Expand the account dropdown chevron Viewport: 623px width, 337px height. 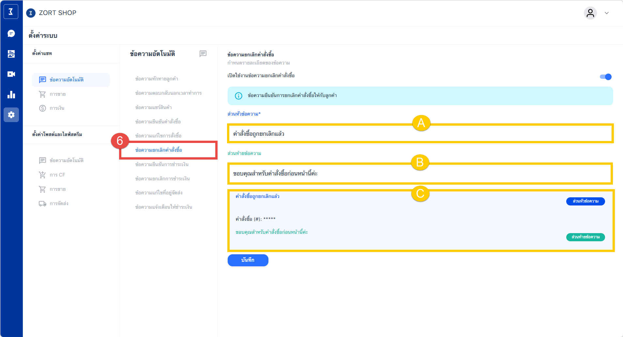coord(607,13)
